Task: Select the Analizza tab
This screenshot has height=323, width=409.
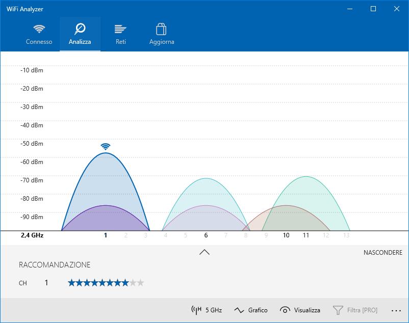Action: (x=80, y=34)
